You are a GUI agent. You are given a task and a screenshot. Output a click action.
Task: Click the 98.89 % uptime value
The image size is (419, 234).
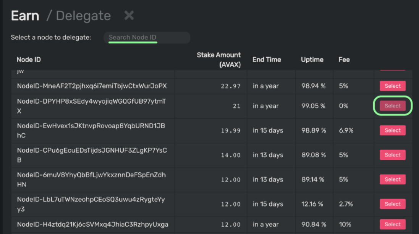click(x=314, y=131)
